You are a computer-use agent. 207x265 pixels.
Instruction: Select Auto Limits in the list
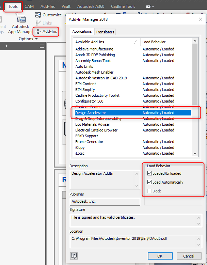pyautogui.click(x=133, y=66)
